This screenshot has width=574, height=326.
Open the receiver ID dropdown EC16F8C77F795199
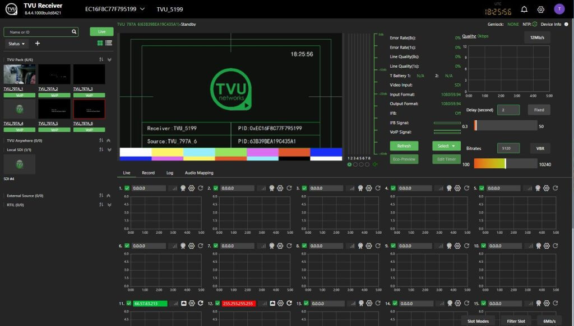[115, 9]
